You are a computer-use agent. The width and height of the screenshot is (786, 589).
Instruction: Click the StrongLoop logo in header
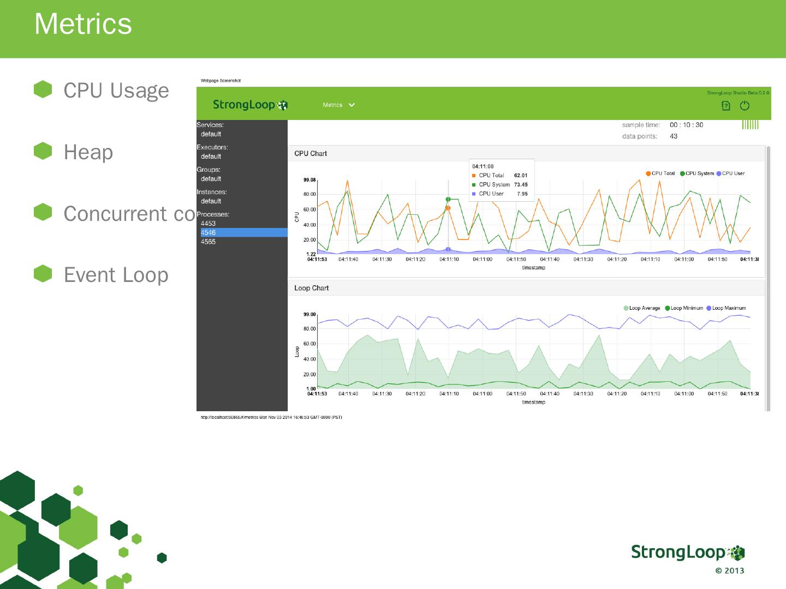250,105
